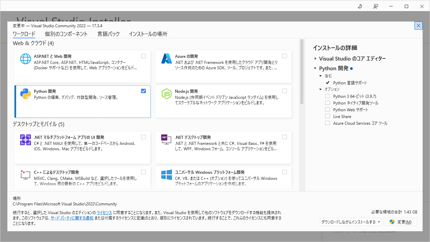Open the ダウンロードしながらインストールする dropdown arrow
Viewport: 430px width, 242px height.
379,222
